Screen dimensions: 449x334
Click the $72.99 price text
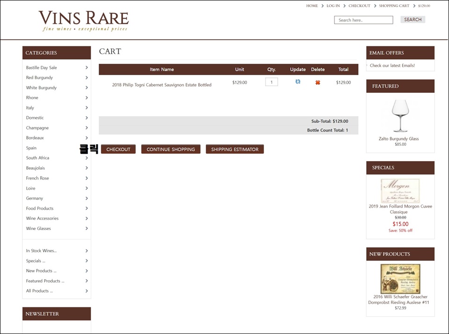coord(400,308)
